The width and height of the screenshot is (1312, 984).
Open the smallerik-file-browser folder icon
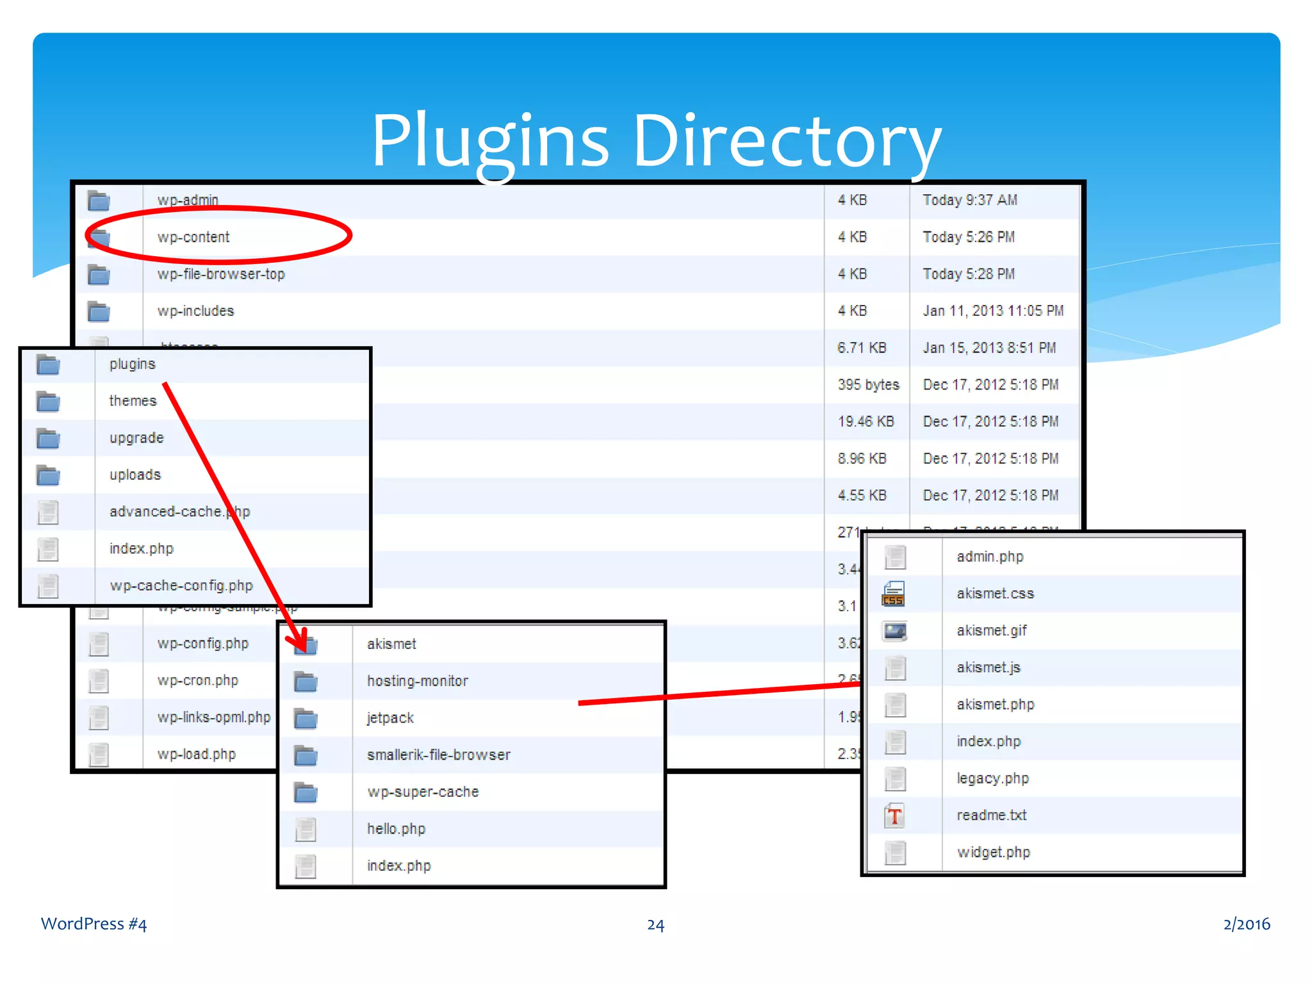point(306,755)
